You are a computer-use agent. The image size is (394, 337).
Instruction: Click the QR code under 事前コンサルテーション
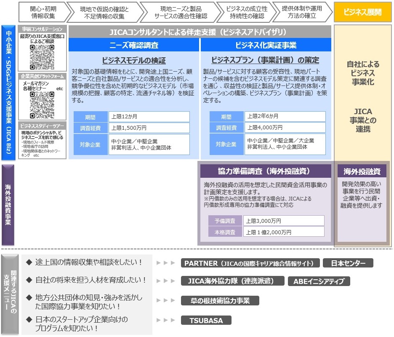tap(42, 57)
